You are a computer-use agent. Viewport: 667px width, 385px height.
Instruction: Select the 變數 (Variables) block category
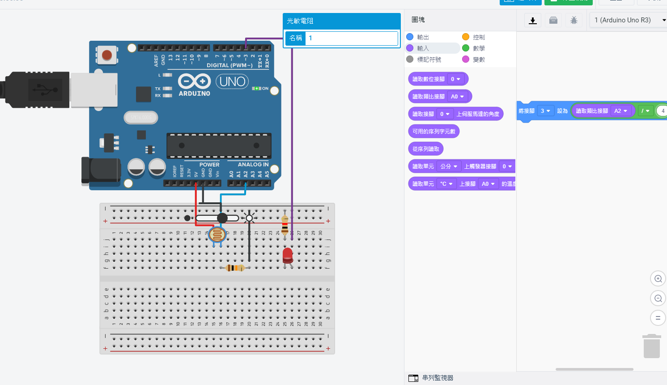[479, 60]
